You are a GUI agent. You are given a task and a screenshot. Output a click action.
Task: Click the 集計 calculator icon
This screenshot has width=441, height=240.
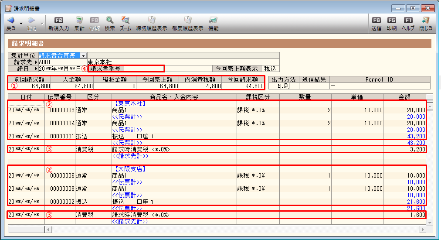(79, 20)
